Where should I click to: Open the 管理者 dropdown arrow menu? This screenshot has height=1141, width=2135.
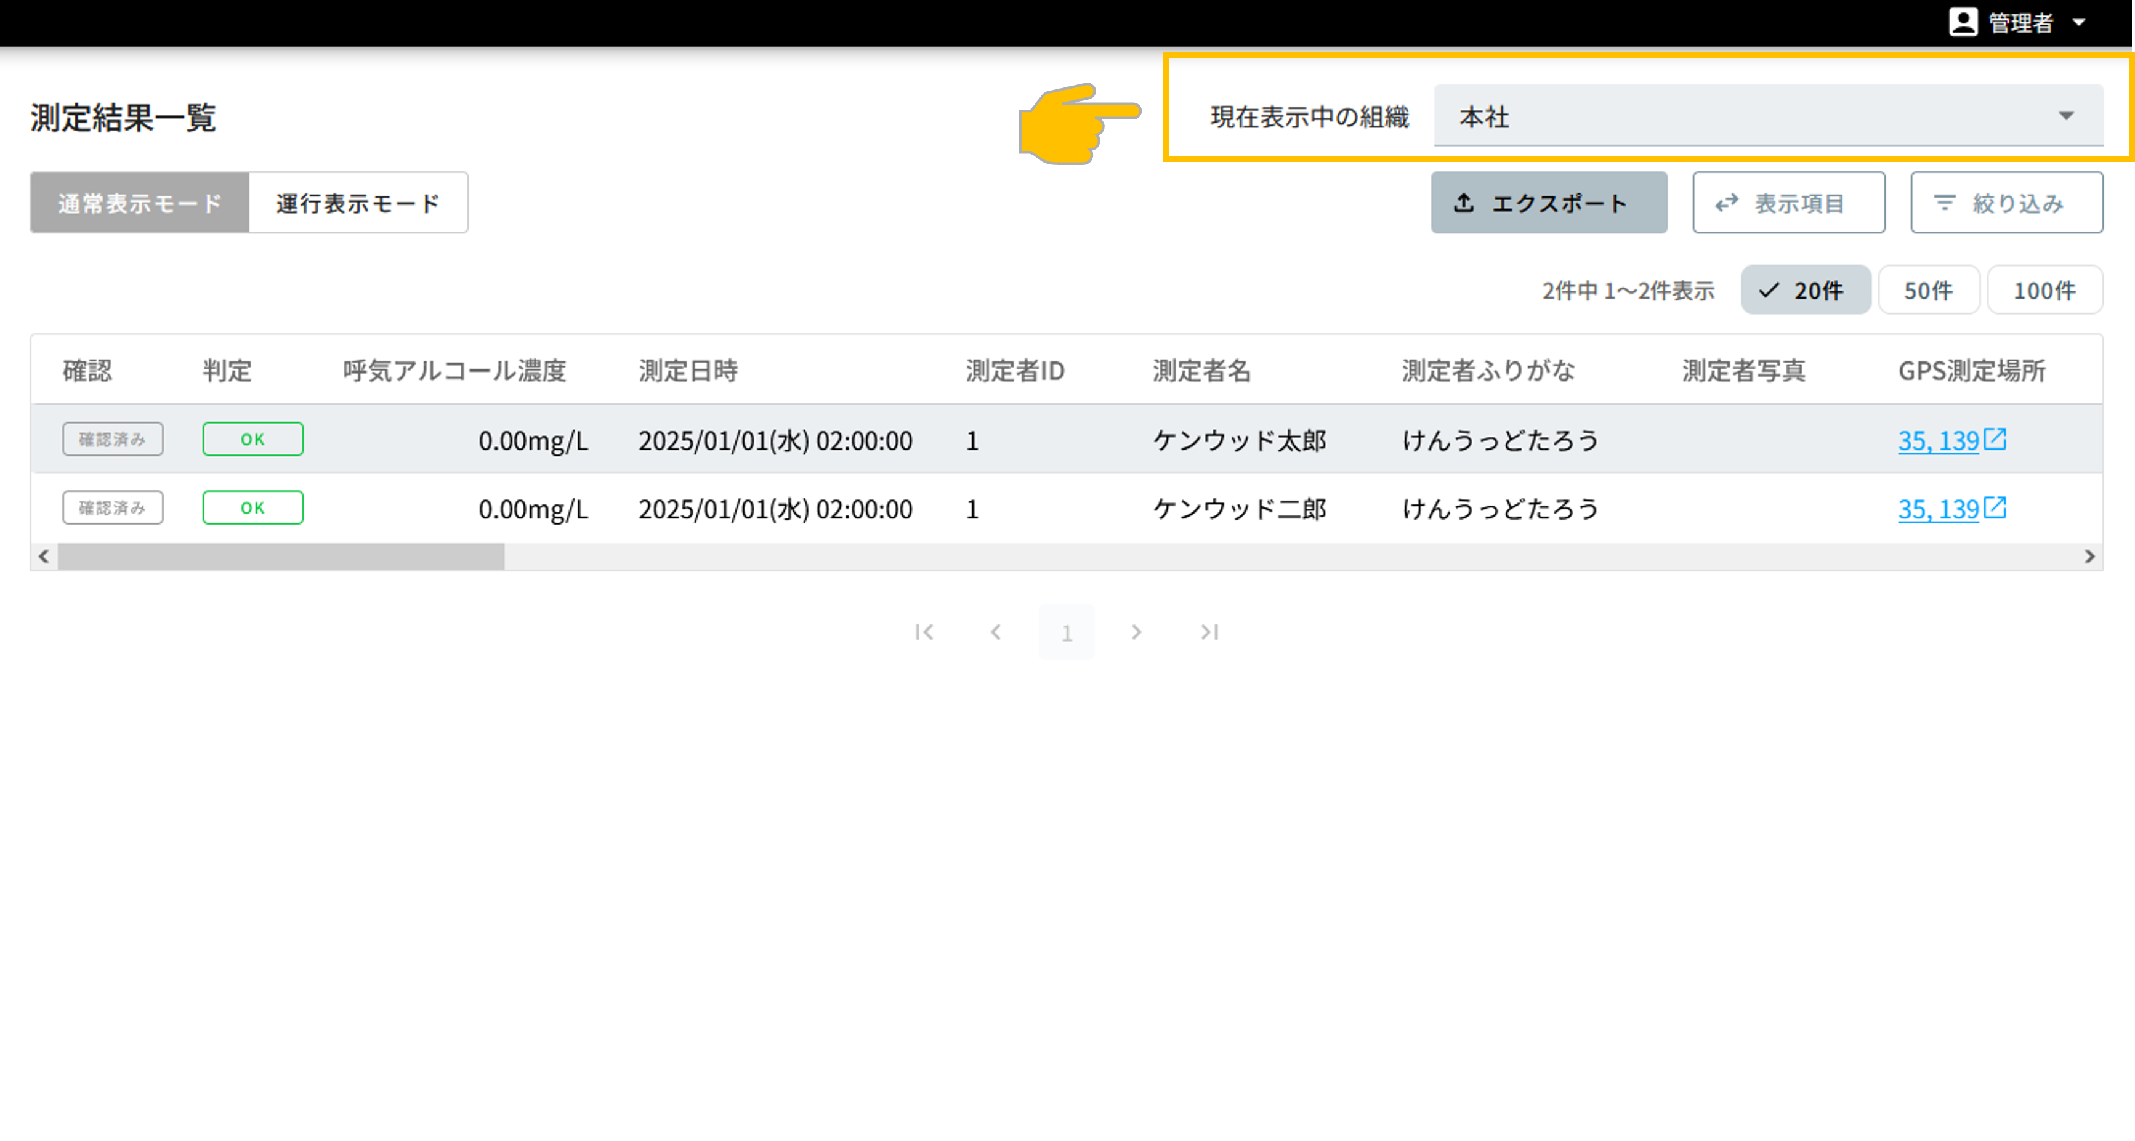2078,22
